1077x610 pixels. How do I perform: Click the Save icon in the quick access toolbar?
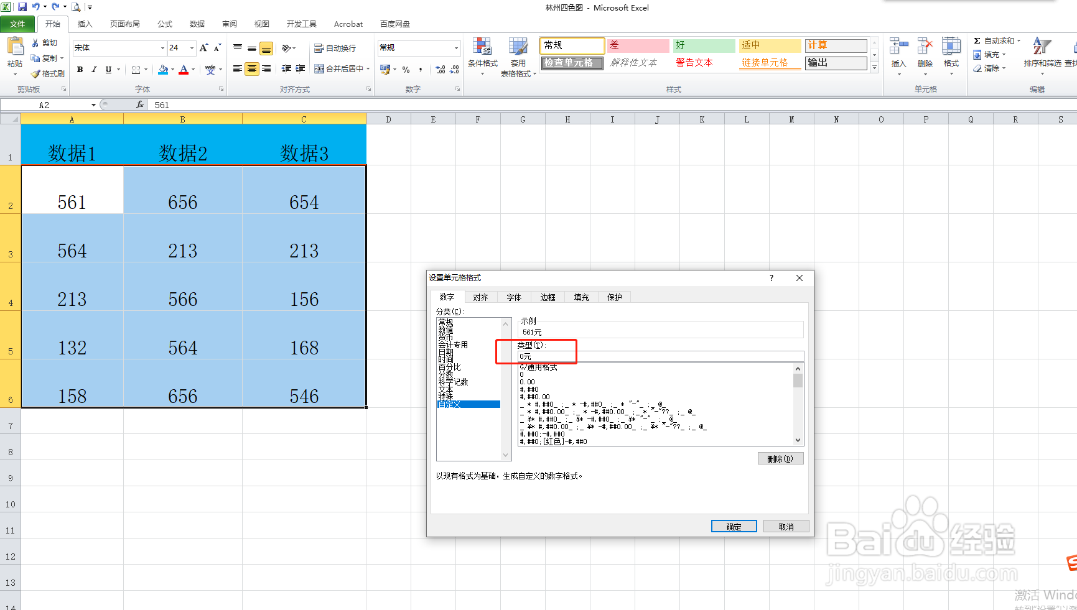[x=22, y=7]
